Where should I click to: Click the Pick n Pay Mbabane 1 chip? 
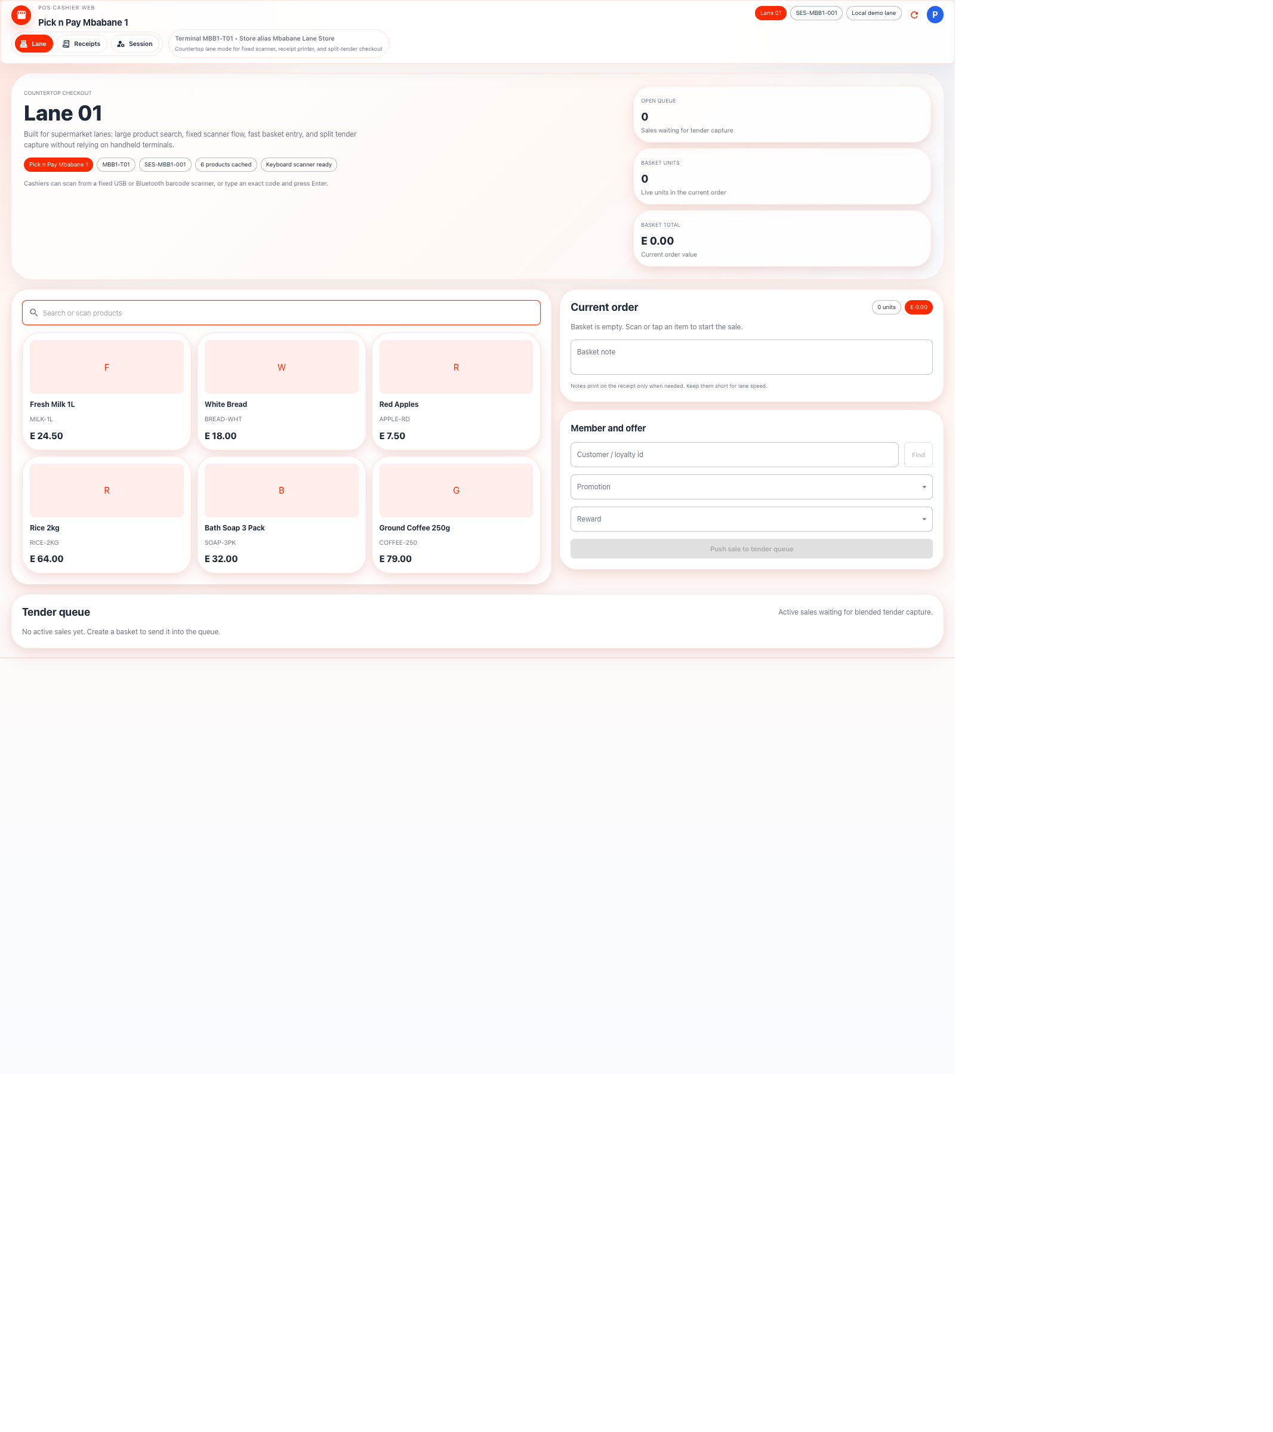pyautogui.click(x=58, y=165)
